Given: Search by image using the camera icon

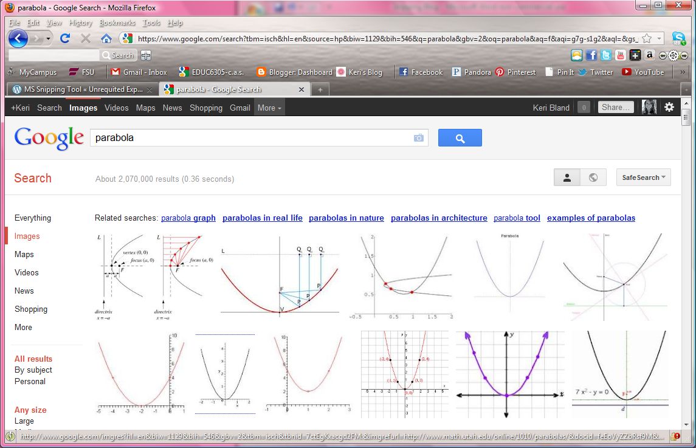Looking at the screenshot, I should [419, 138].
